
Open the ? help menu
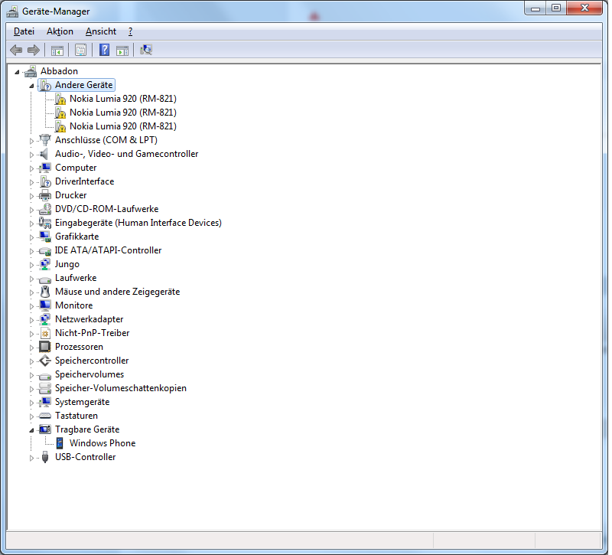130,31
